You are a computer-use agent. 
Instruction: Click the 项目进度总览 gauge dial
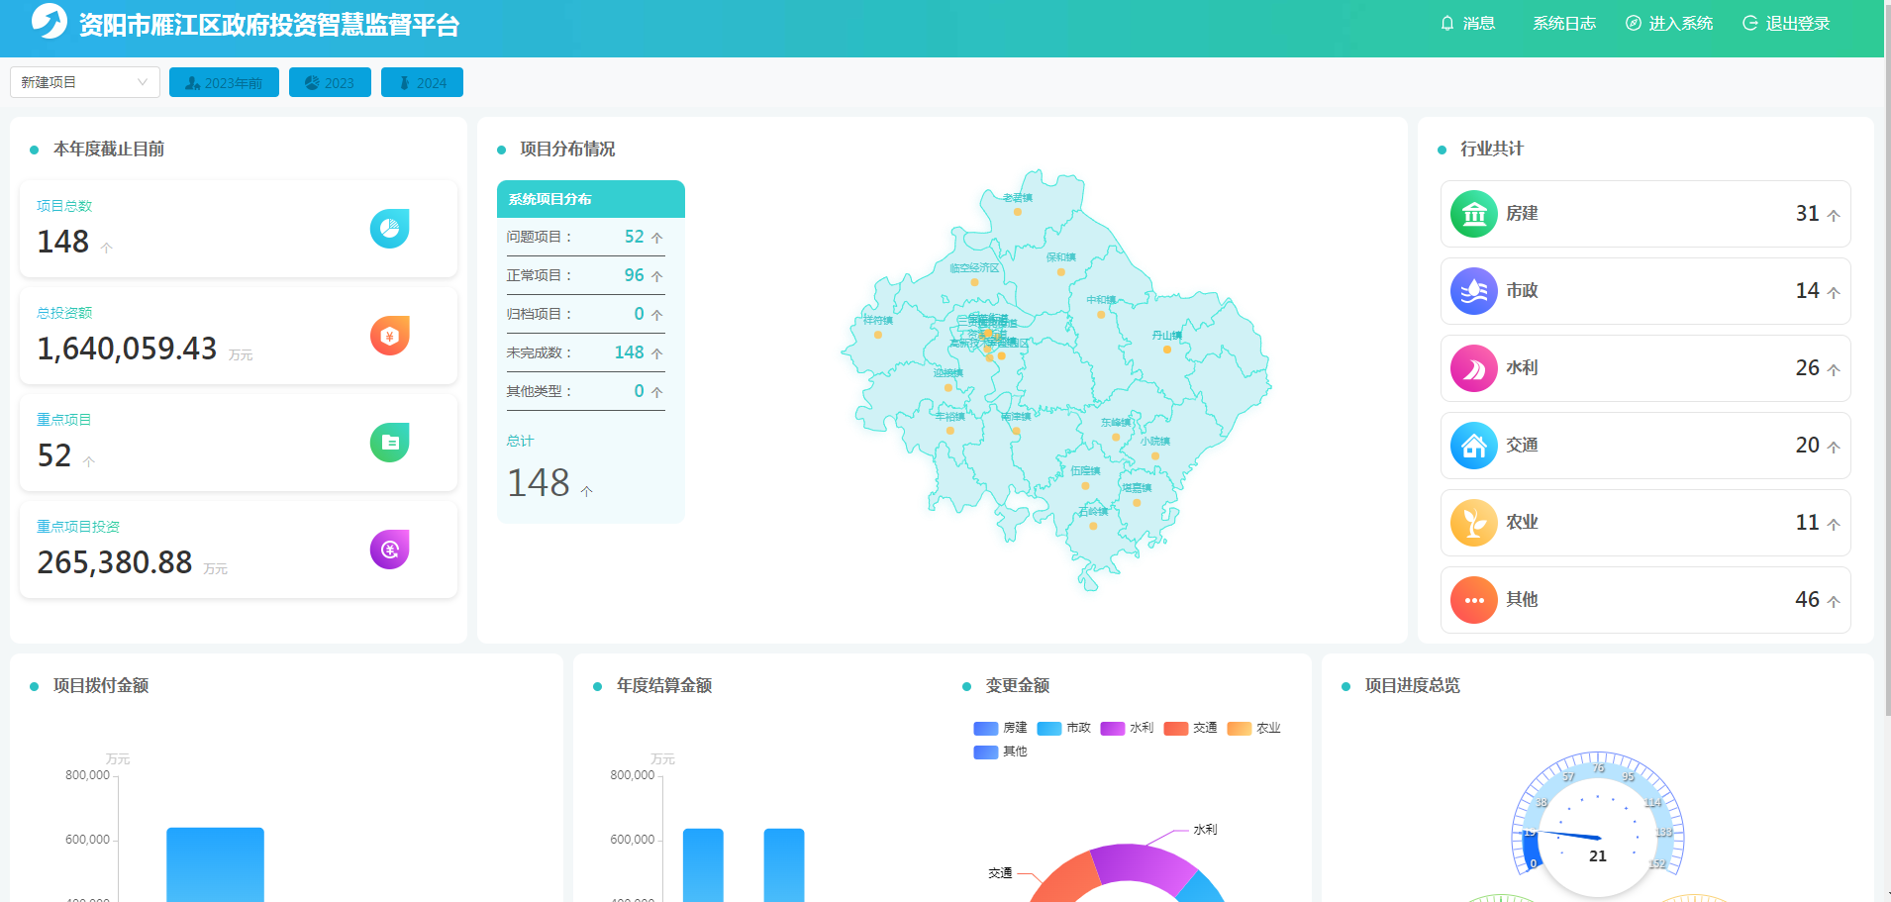point(1597,825)
